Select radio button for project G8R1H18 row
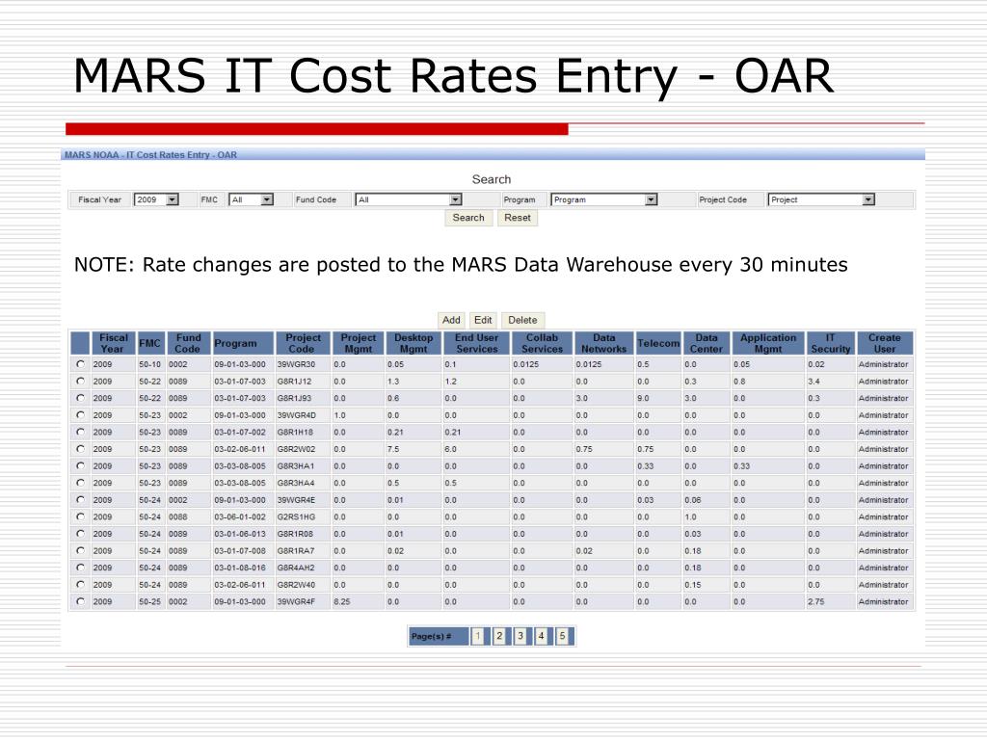 (x=81, y=432)
